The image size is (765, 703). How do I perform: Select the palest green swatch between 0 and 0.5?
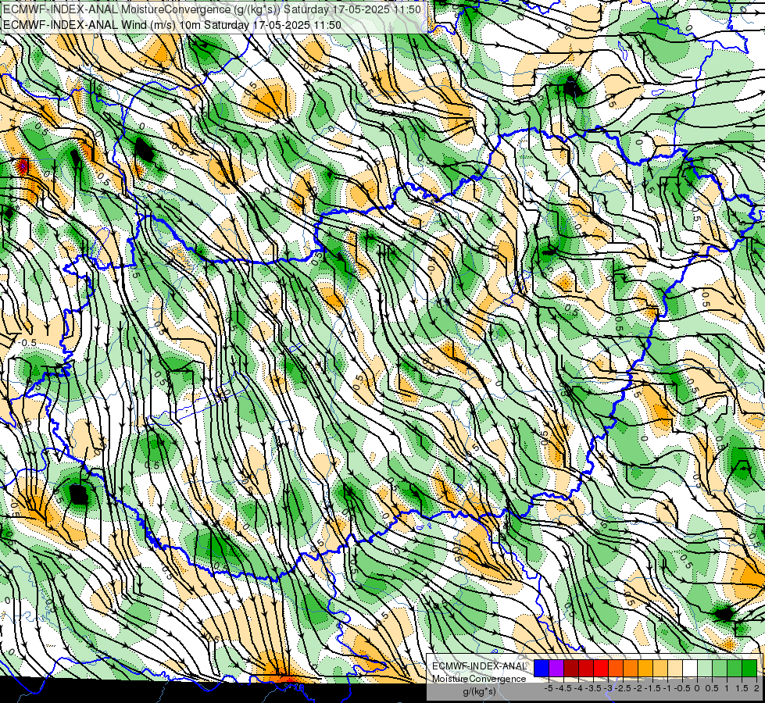click(x=705, y=669)
